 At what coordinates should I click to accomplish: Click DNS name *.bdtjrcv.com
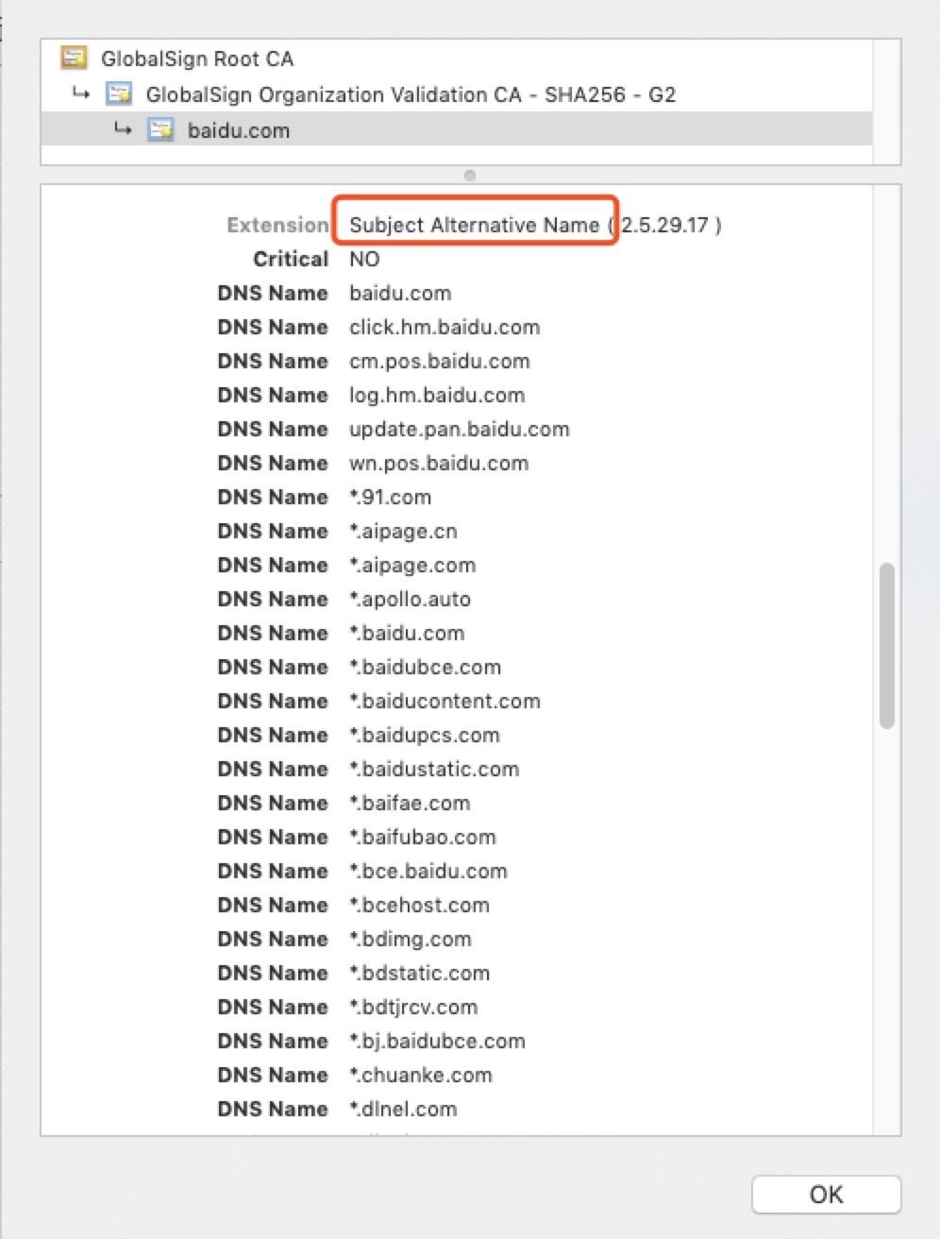(413, 1007)
